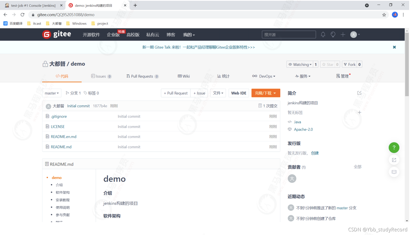Close the test-job #1 Console tab
This screenshot has width=411, height=235.
tap(61, 5)
